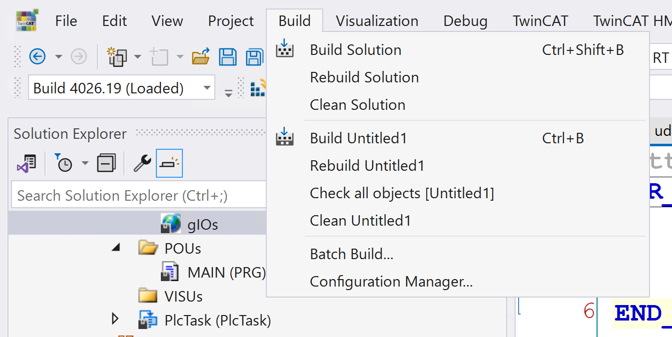Open the Visualization menu
This screenshot has width=672, height=337.
coord(377,21)
